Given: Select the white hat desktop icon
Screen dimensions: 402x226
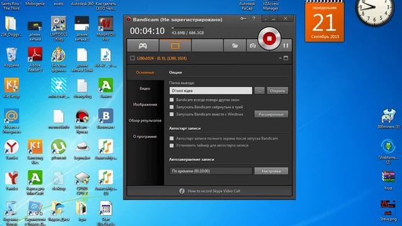Looking at the screenshot, I should (x=82, y=150).
